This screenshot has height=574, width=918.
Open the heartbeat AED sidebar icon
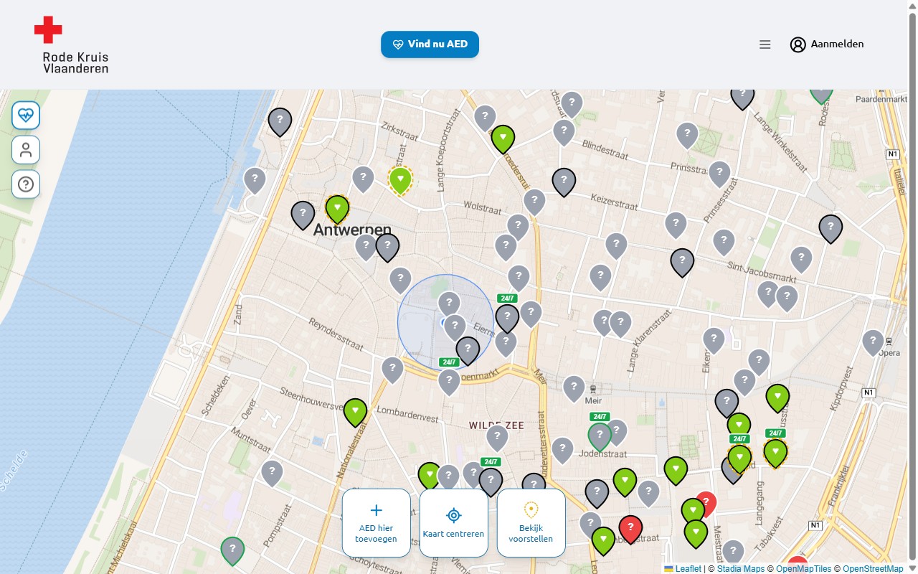26,115
